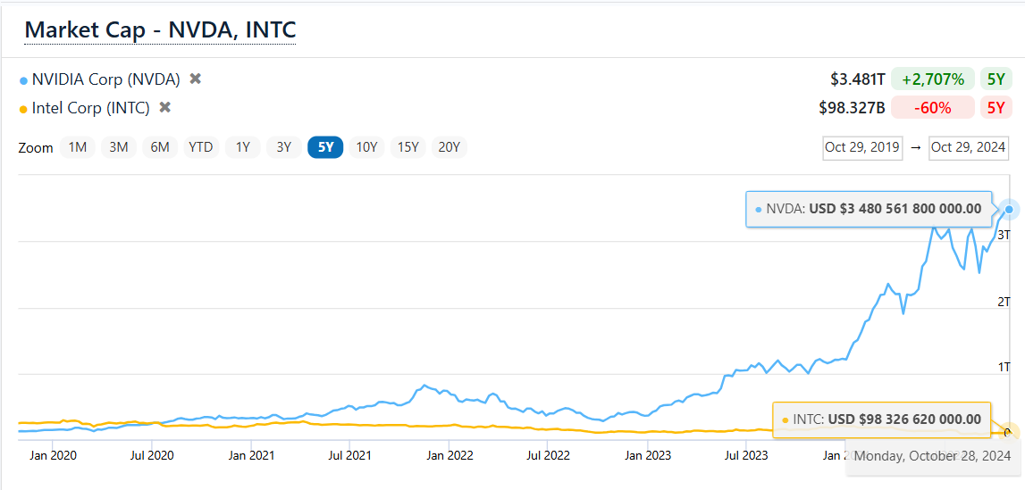Click NVIDIA Corp (NVDA) legend label

pos(105,79)
